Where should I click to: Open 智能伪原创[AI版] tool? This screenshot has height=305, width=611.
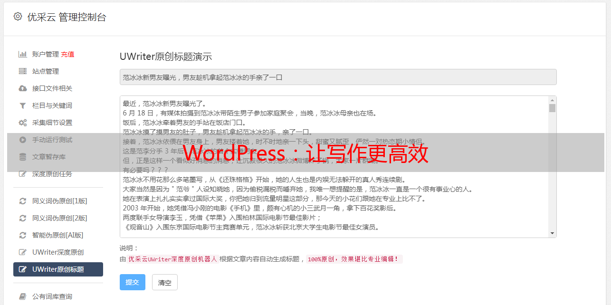coord(58,235)
